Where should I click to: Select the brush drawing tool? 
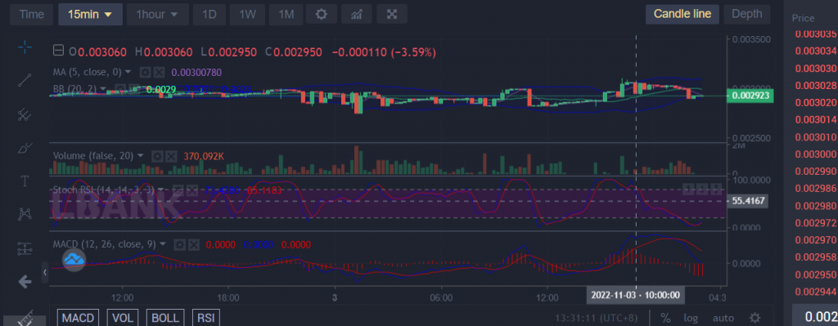[25, 148]
